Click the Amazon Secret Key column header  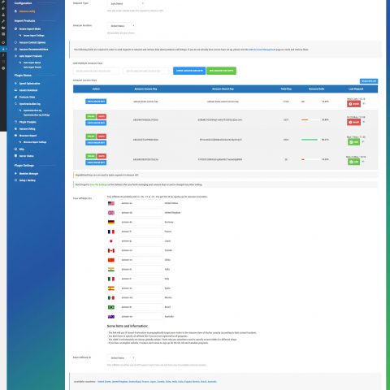(223, 89)
